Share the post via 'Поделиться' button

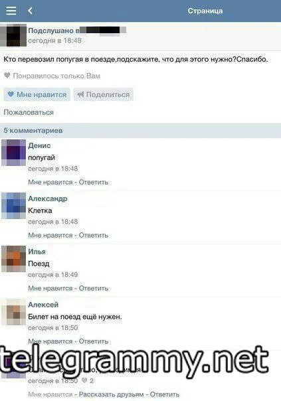104,94
